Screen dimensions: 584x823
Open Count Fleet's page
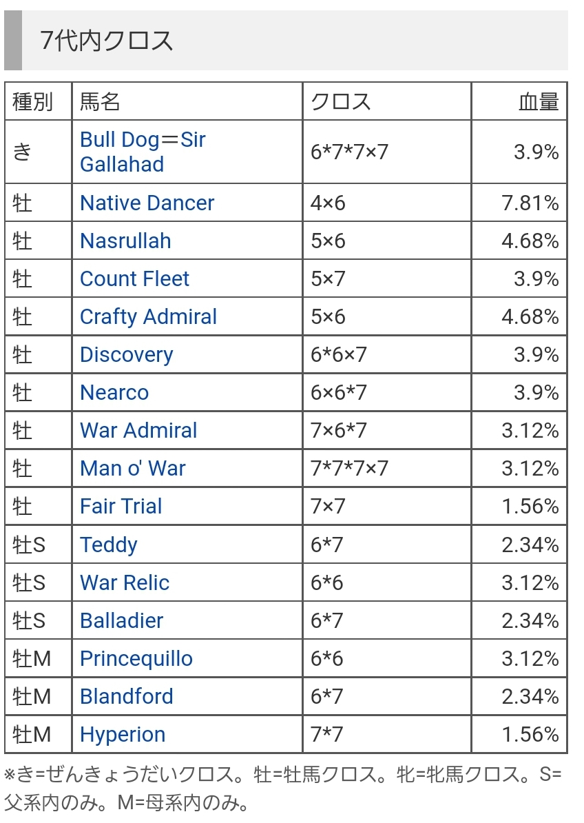[x=134, y=278]
